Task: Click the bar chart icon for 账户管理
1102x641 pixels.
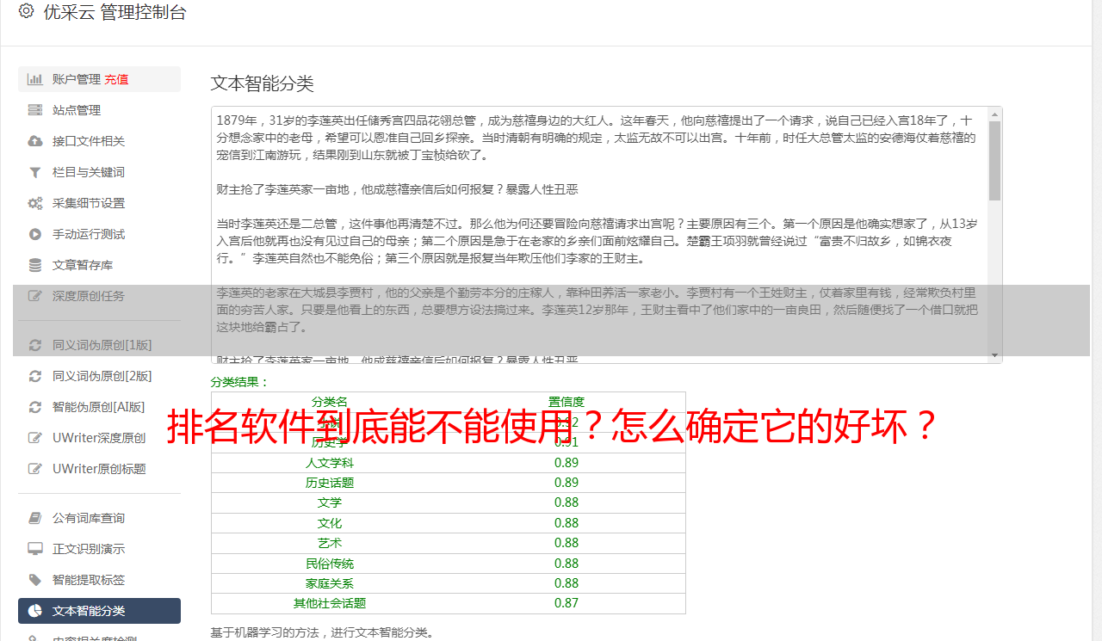Action: tap(35, 79)
